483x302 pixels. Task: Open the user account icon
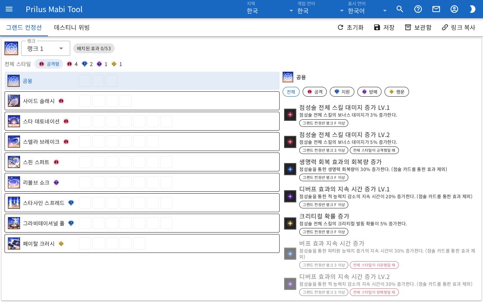click(x=454, y=9)
